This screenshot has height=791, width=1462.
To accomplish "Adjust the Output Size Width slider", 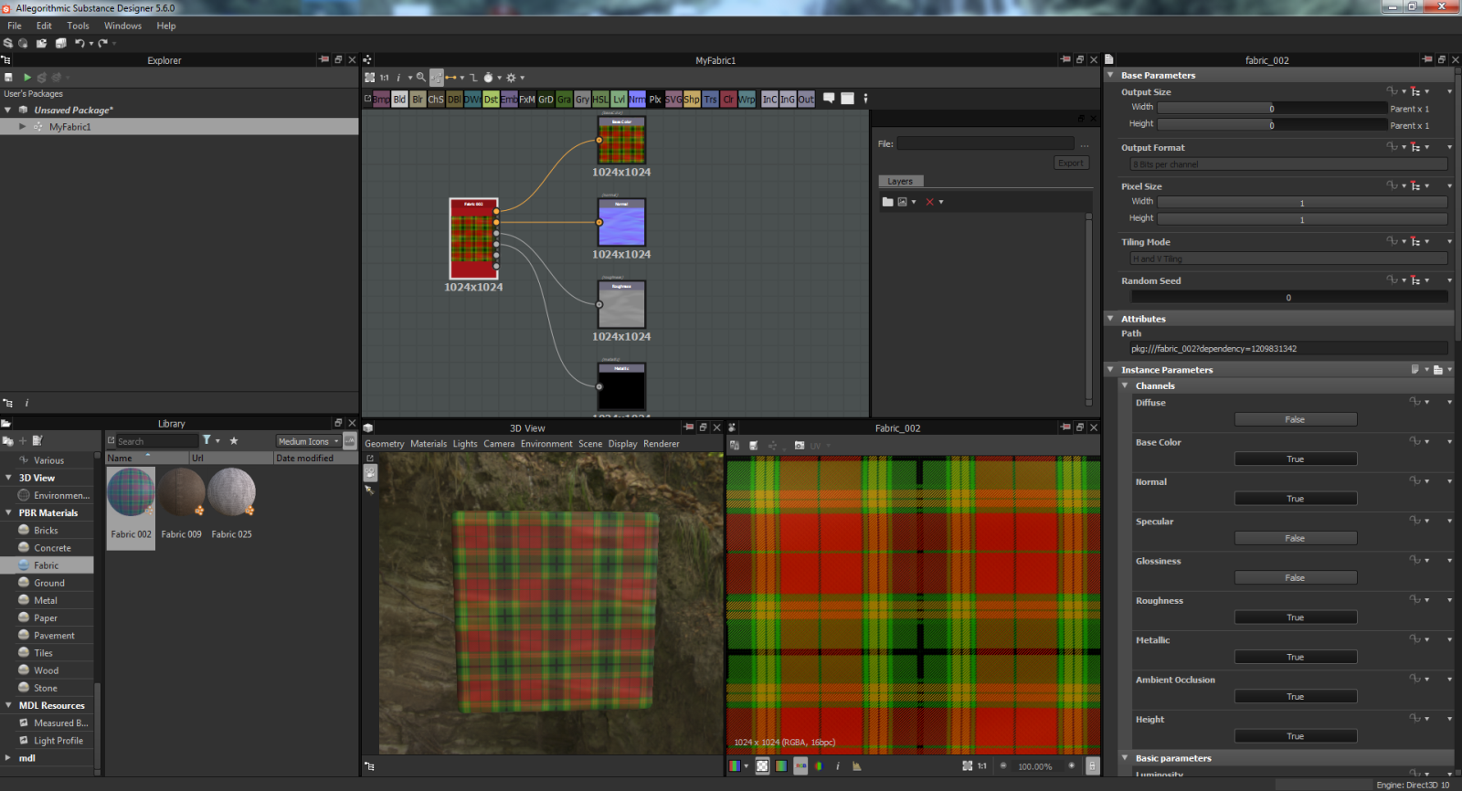I will coord(1272,108).
